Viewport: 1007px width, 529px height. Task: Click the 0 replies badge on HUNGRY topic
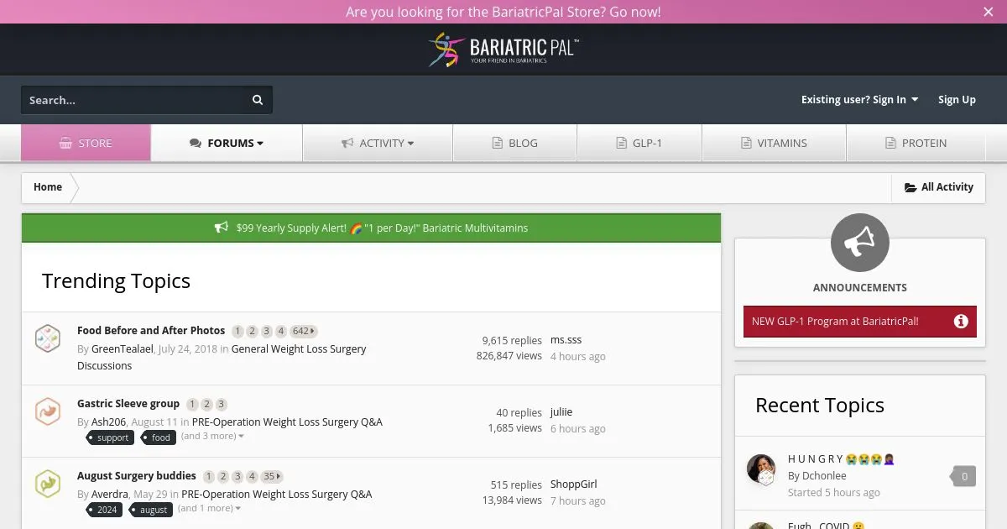tap(963, 476)
